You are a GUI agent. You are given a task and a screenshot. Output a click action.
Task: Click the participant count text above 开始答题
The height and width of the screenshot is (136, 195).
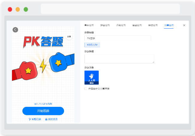point(43,104)
